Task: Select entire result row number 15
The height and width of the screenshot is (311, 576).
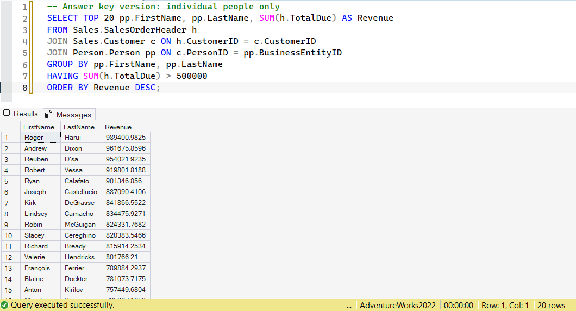Action: tap(11, 290)
